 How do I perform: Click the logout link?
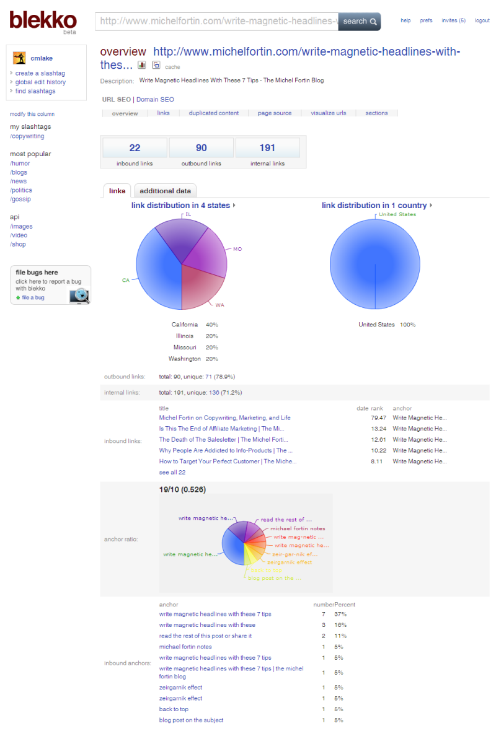[482, 20]
